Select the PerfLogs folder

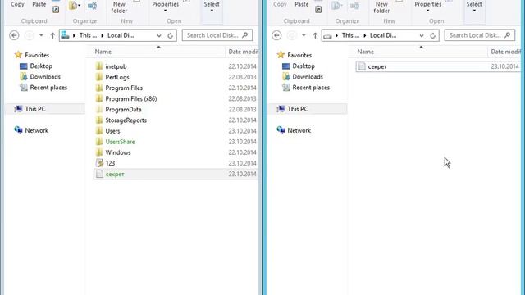(117, 77)
